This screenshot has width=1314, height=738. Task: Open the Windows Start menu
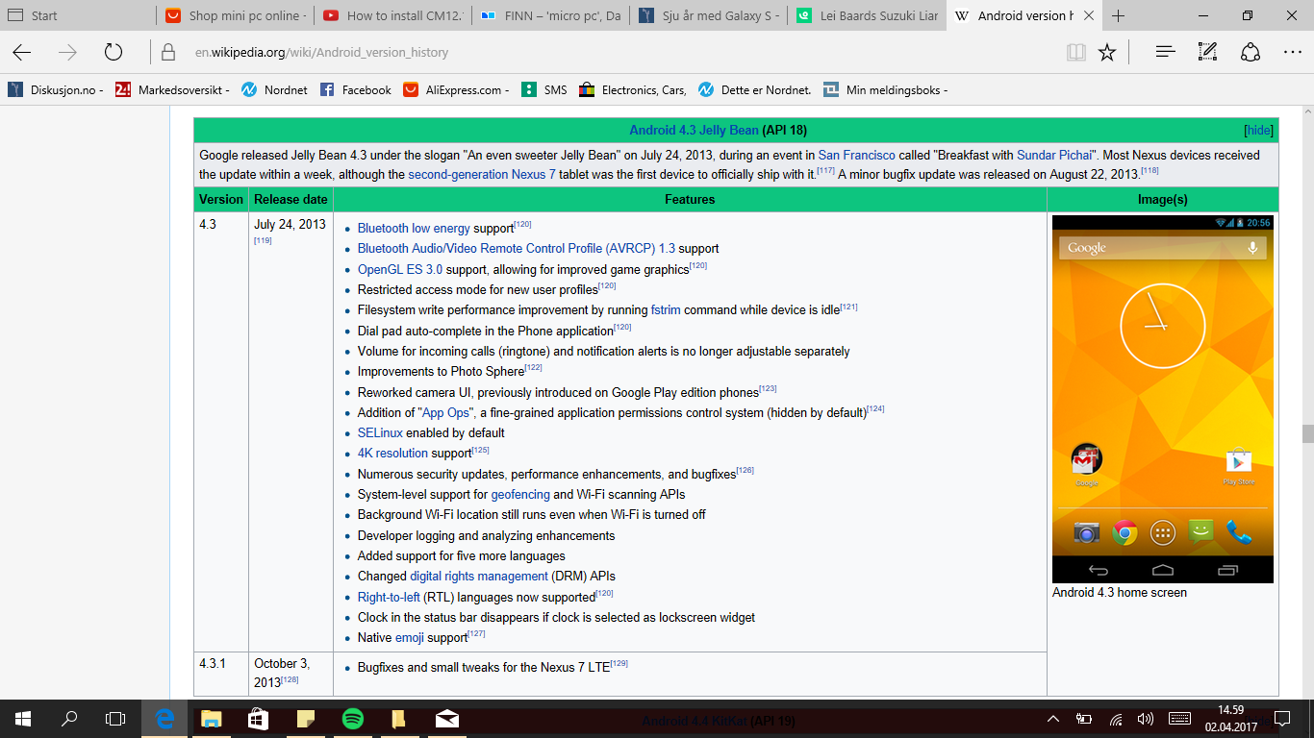(23, 718)
